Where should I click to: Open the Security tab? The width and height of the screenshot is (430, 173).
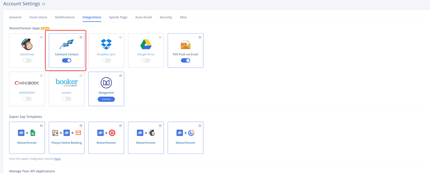click(166, 17)
